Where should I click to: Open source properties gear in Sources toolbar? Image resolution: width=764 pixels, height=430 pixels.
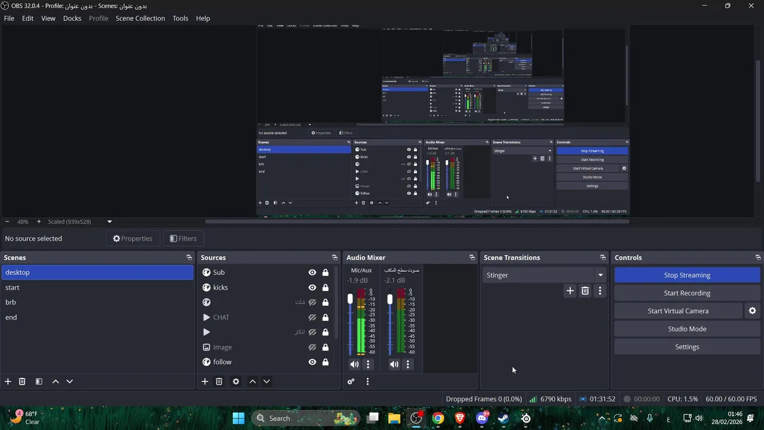tap(236, 382)
